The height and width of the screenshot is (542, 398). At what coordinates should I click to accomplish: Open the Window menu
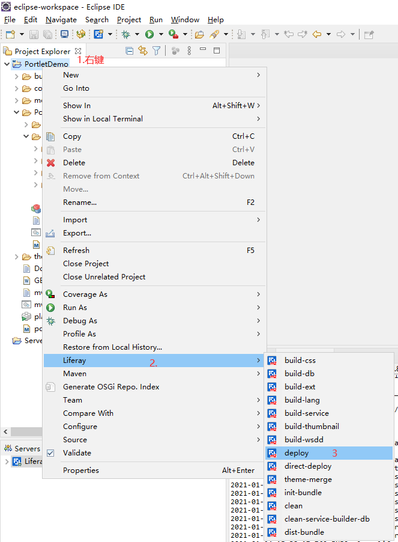coord(185,20)
